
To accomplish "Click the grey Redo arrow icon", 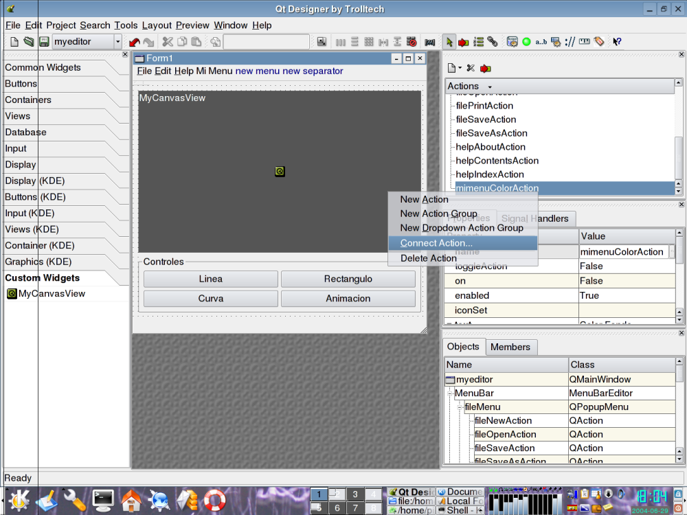I will (x=149, y=42).
